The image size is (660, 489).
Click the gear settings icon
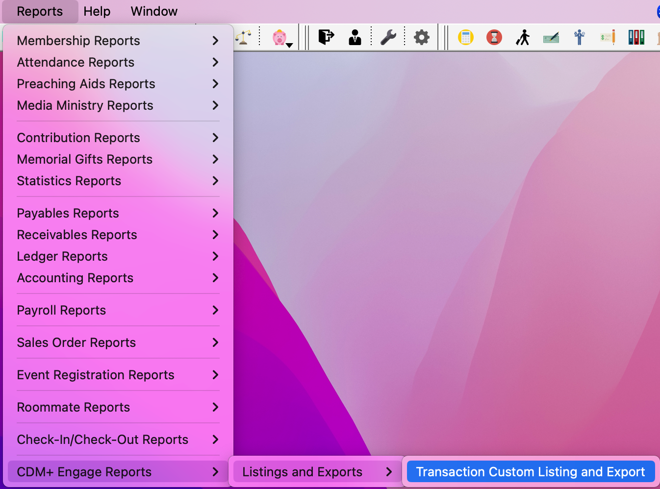tap(421, 37)
